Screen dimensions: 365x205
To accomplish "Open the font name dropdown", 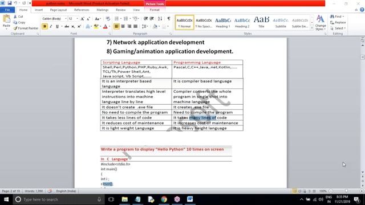I will (x=66, y=19).
